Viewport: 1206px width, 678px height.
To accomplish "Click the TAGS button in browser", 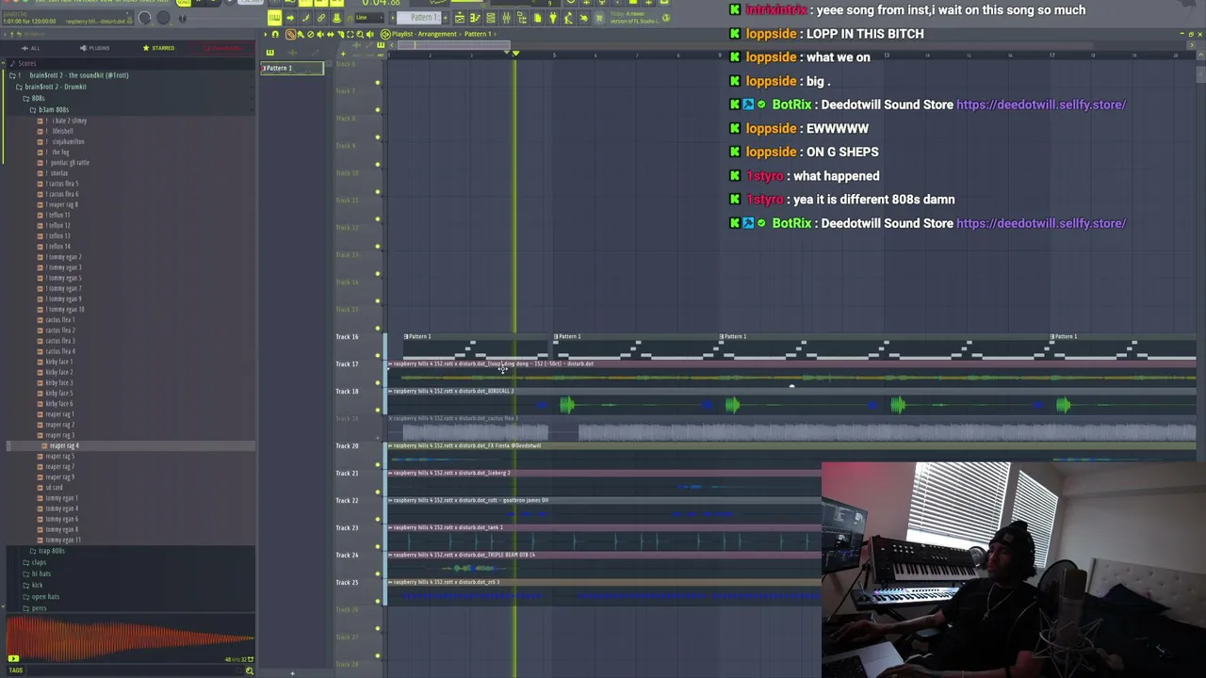I will tap(15, 670).
